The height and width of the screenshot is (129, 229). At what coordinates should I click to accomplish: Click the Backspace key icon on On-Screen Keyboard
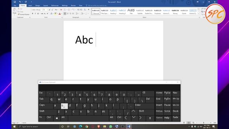pyautogui.click(x=148, y=94)
